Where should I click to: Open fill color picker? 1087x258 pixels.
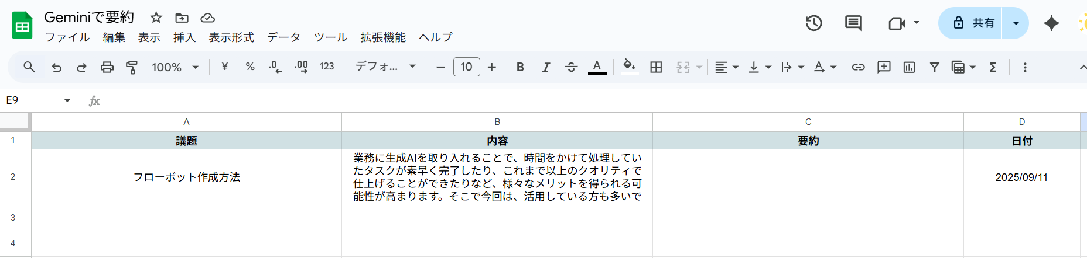tap(629, 66)
